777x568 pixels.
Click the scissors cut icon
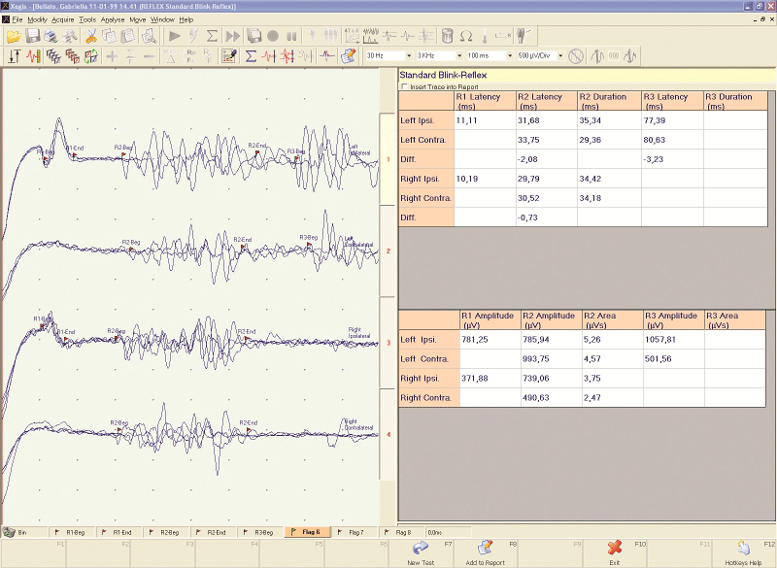90,36
